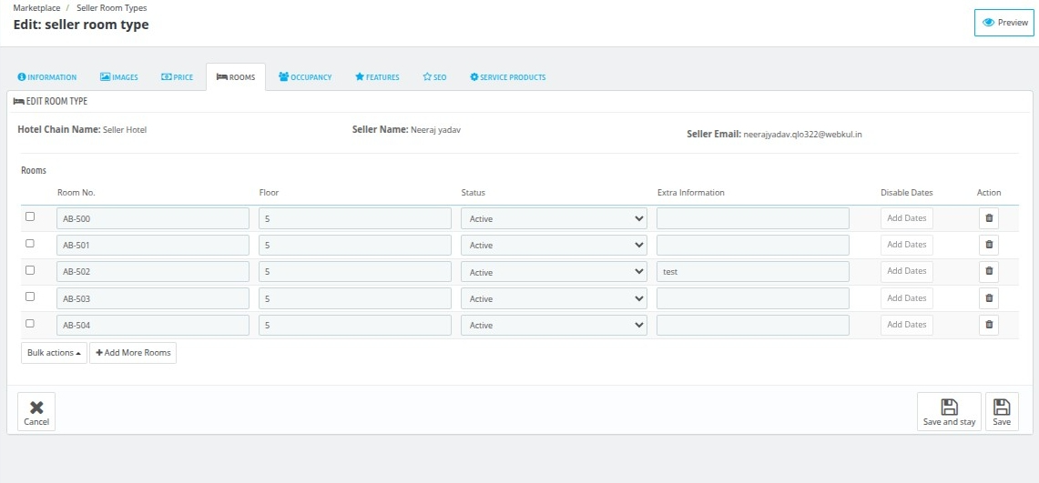Open Marketplace breadcrumb link
Image resolution: width=1039 pixels, height=483 pixels.
36,8
